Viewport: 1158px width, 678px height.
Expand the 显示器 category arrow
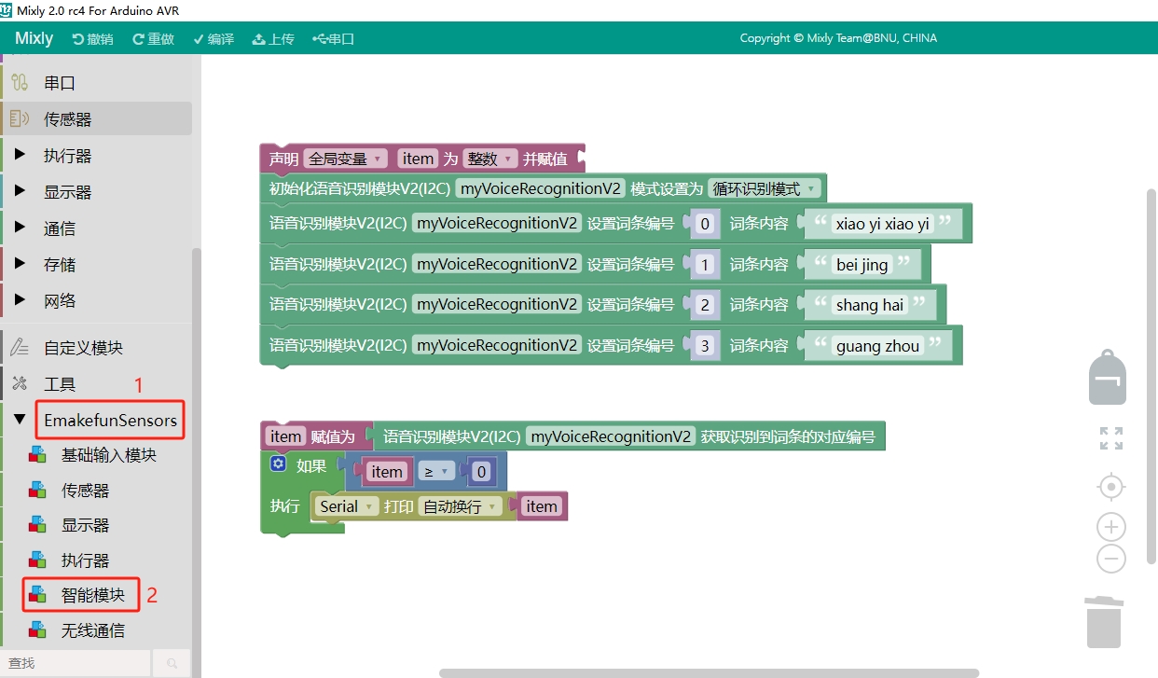click(x=21, y=192)
